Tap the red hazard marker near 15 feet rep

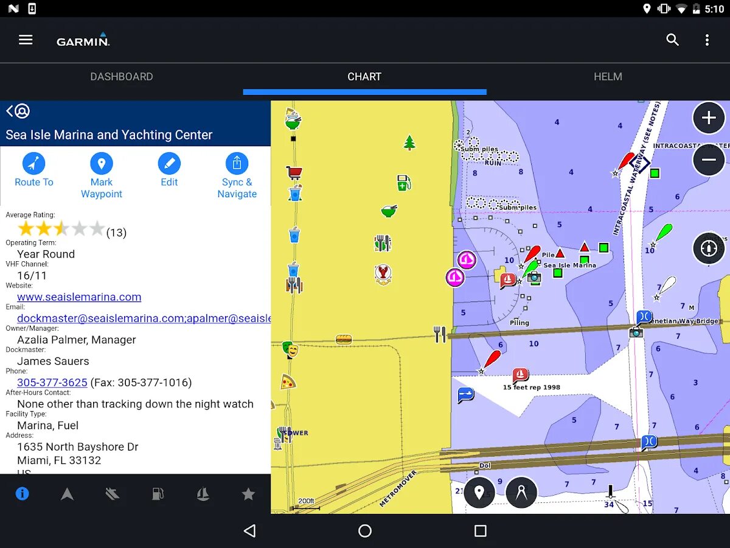(x=520, y=375)
